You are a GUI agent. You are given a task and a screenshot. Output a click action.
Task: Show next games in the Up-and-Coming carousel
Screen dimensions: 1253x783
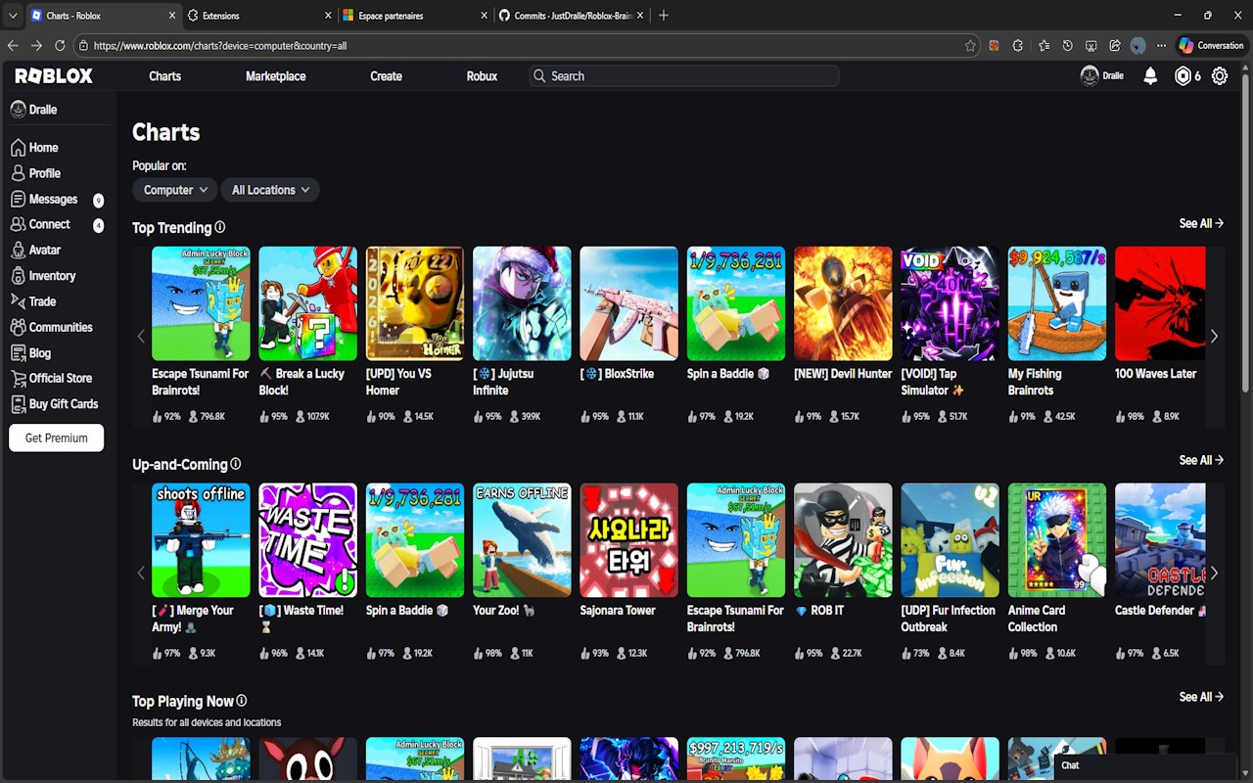click(1214, 573)
